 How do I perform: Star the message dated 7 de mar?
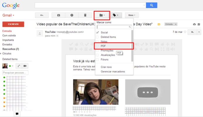(185, 32)
